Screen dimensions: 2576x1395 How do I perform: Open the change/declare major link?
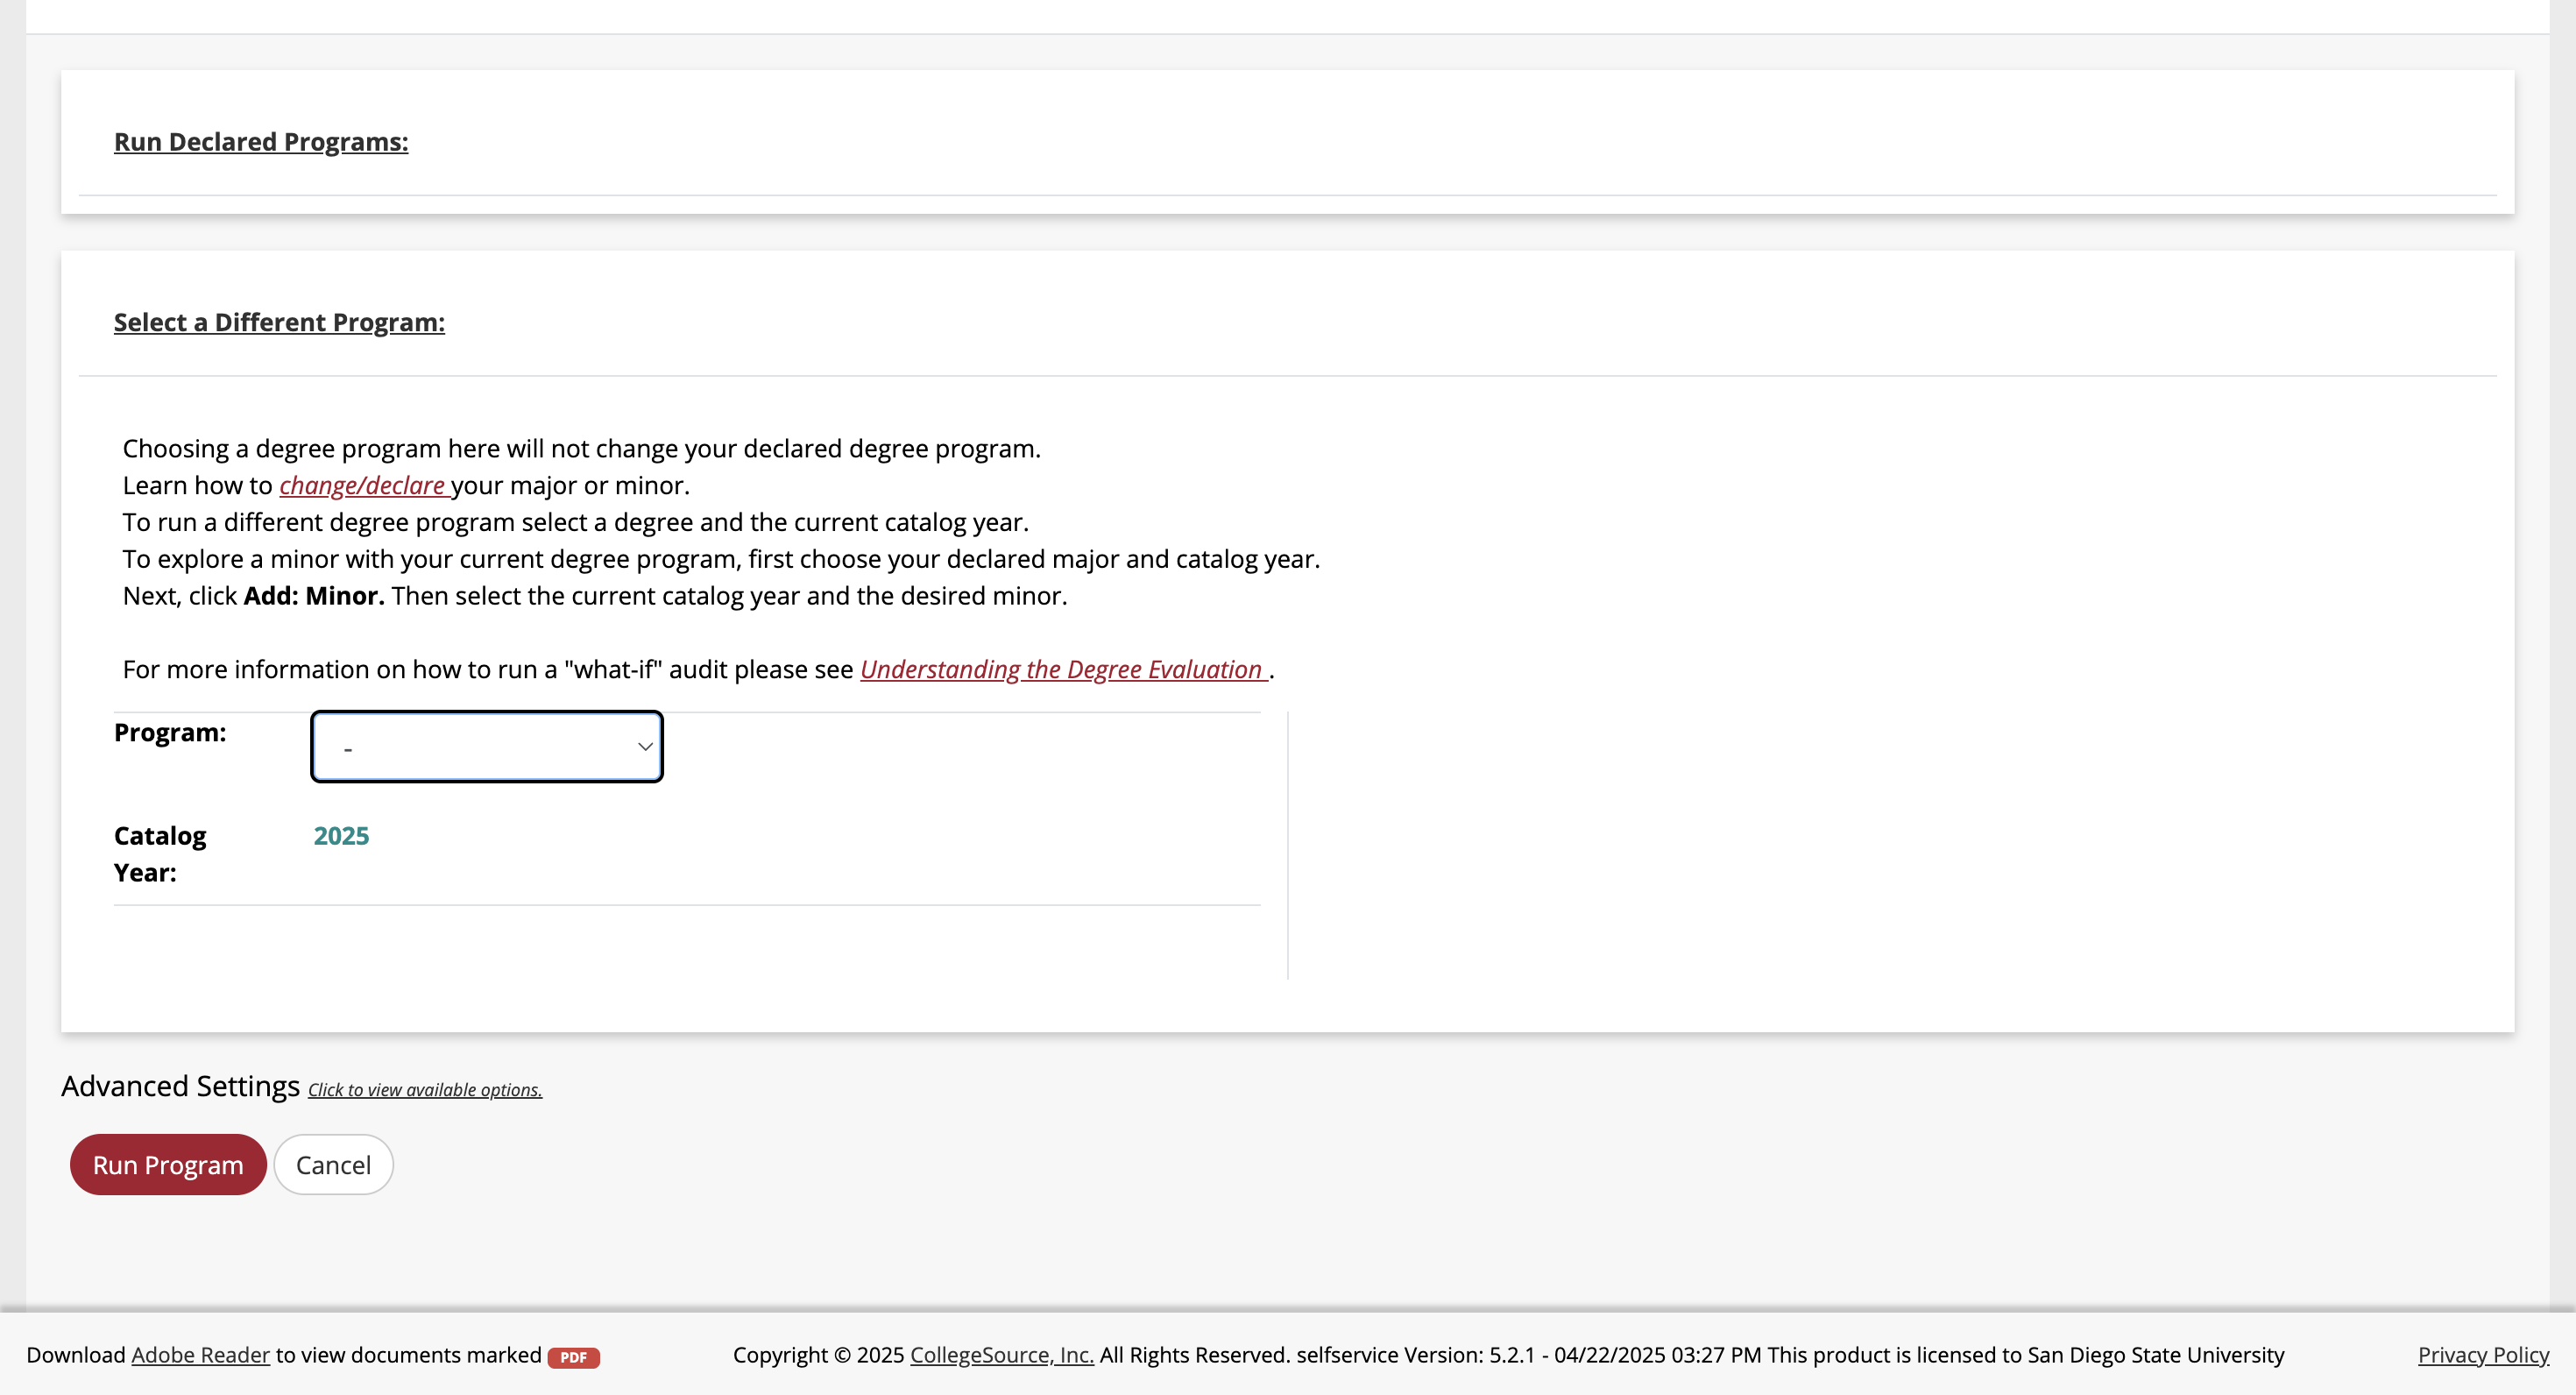(363, 485)
